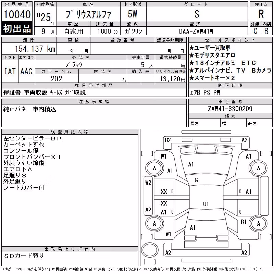Click the B1 mark near rear right
The width and height of the screenshot is (274, 274).
244,222
